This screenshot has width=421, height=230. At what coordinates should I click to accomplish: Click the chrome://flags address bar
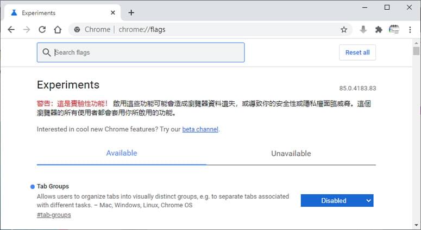point(210,29)
